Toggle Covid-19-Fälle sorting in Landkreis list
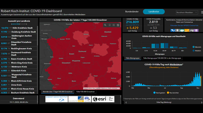Screen dimensions: 203x113 15,24
